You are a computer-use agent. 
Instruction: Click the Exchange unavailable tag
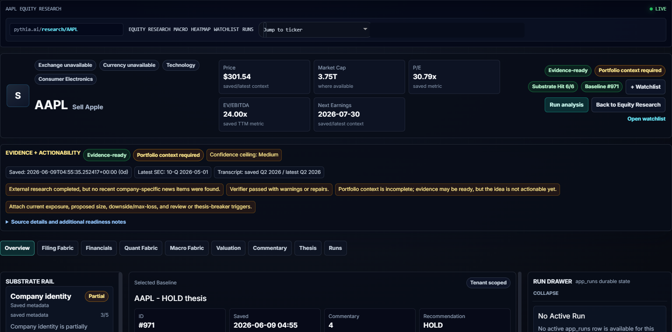click(65, 65)
